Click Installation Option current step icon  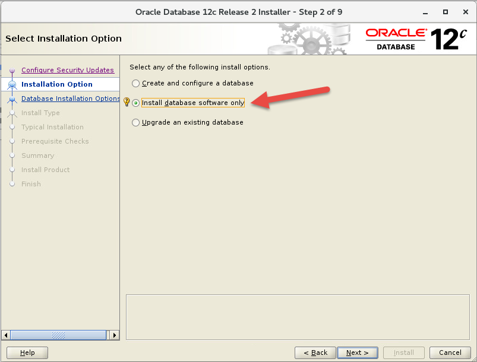point(12,84)
